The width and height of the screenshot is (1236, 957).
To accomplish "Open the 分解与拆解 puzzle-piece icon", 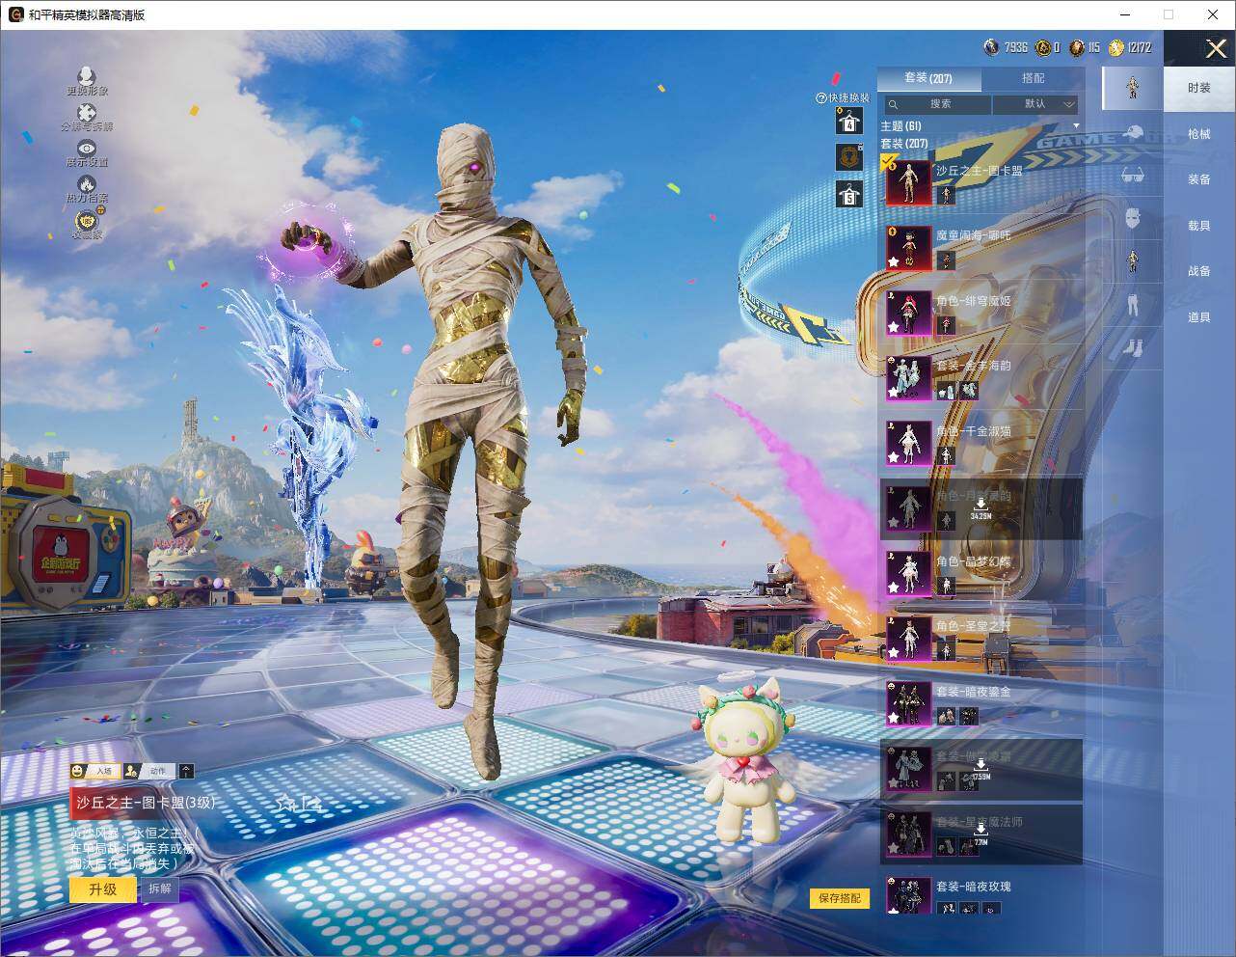I will point(87,113).
